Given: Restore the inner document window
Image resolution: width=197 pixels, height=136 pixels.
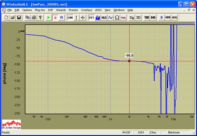Looking at the screenshot, I should (x=189, y=10).
